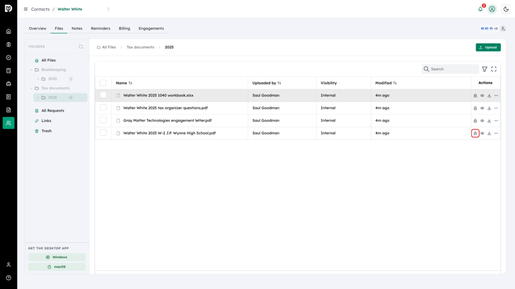Open more actions for Gray Matter engagement letter

coord(496,120)
